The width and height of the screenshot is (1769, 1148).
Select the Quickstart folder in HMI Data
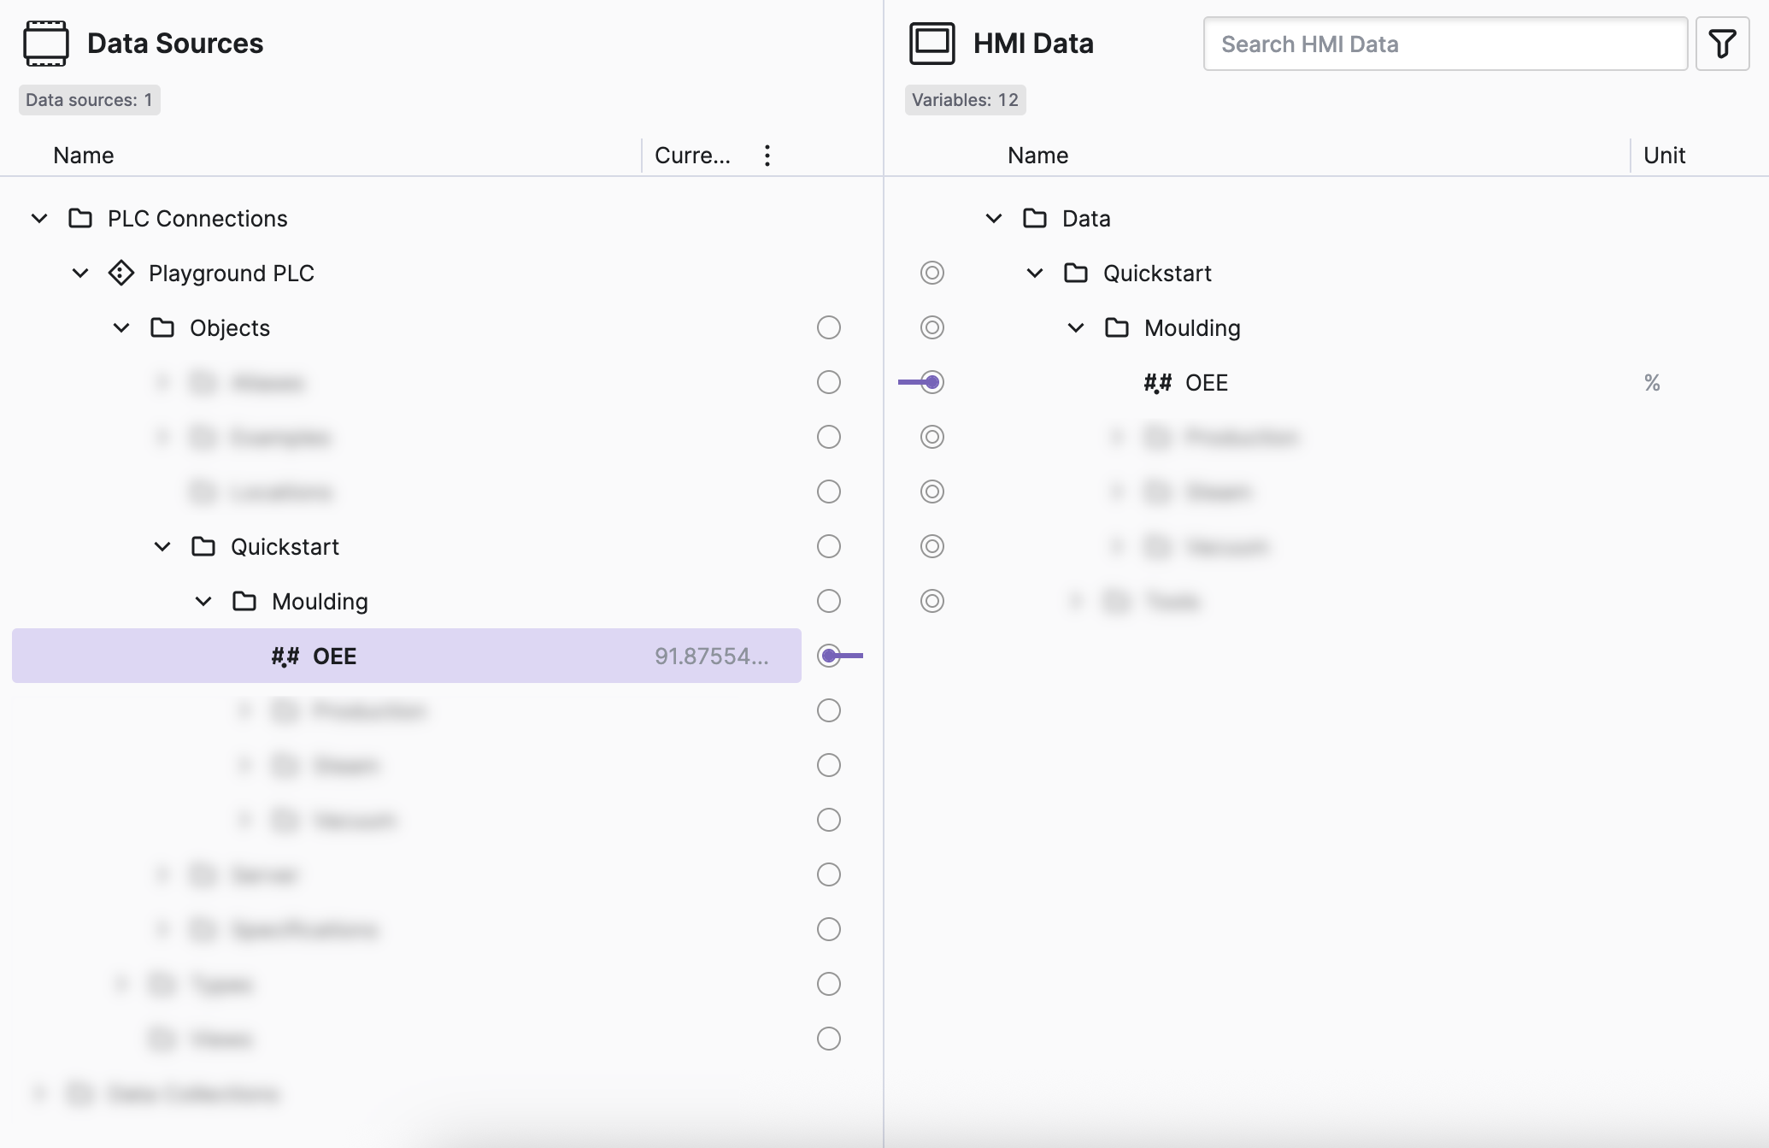pyautogui.click(x=1157, y=274)
